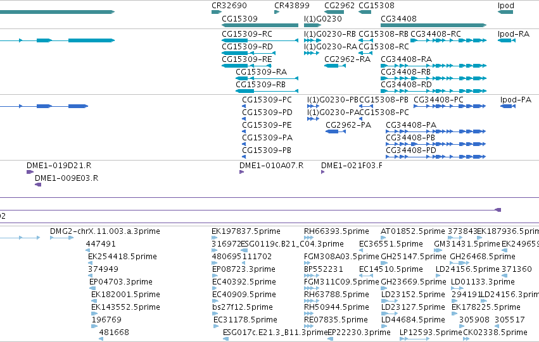539x342 pixels.
Task: Select EST RH66393.5prime
Action: 309,238
